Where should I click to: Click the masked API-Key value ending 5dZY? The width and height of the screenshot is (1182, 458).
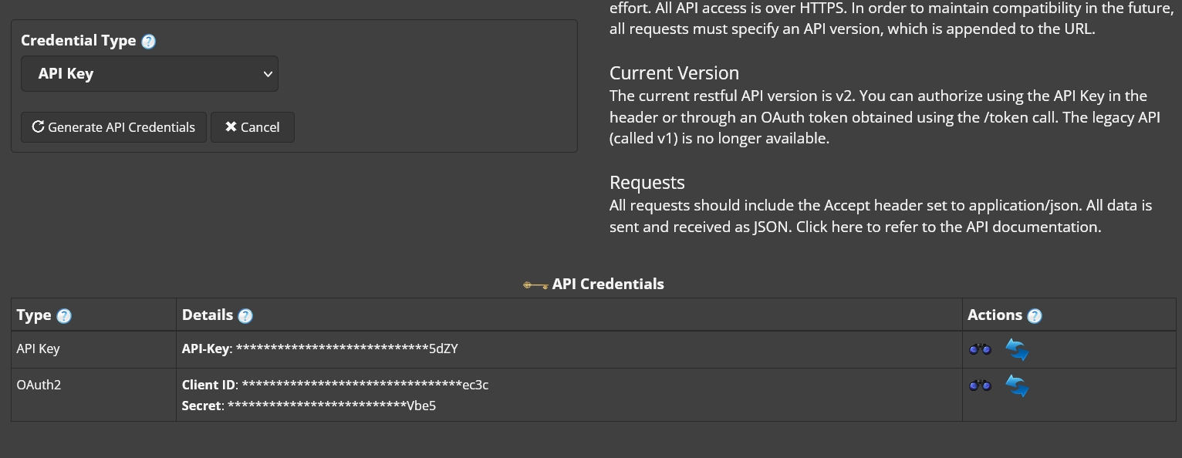pyautogui.click(x=347, y=349)
